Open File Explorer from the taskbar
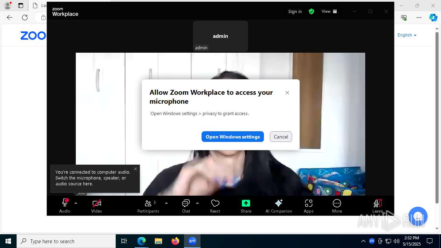Image resolution: width=441 pixels, height=248 pixels. pos(158,241)
